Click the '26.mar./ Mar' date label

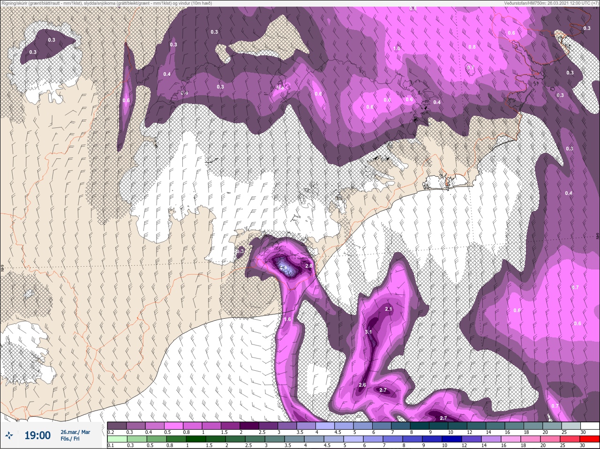coord(75,432)
